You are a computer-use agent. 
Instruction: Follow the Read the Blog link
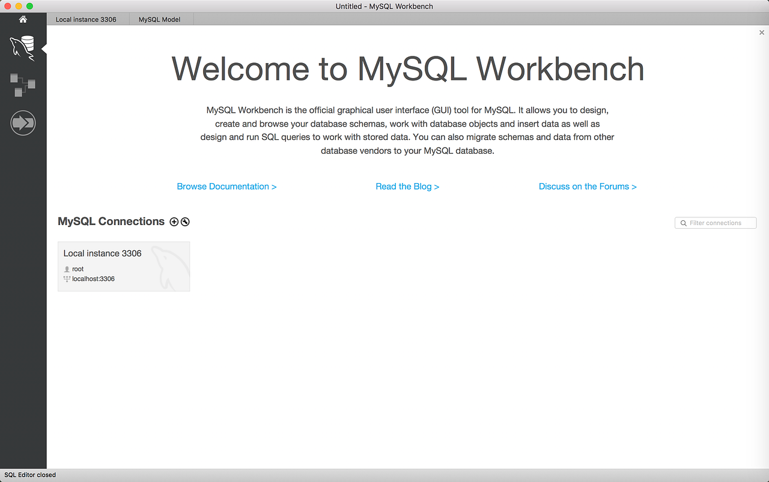pyautogui.click(x=407, y=186)
